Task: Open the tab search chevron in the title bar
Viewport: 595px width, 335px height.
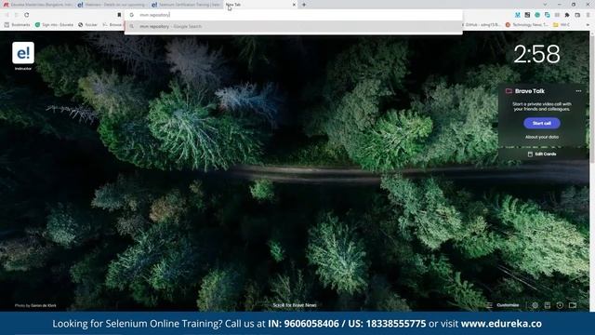Action: point(546,5)
